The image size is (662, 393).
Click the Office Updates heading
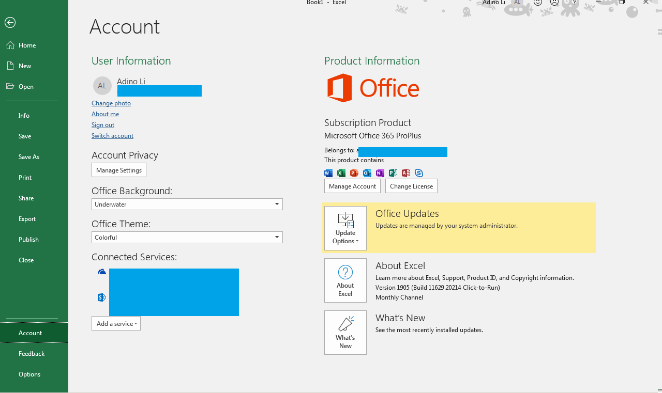coord(407,214)
